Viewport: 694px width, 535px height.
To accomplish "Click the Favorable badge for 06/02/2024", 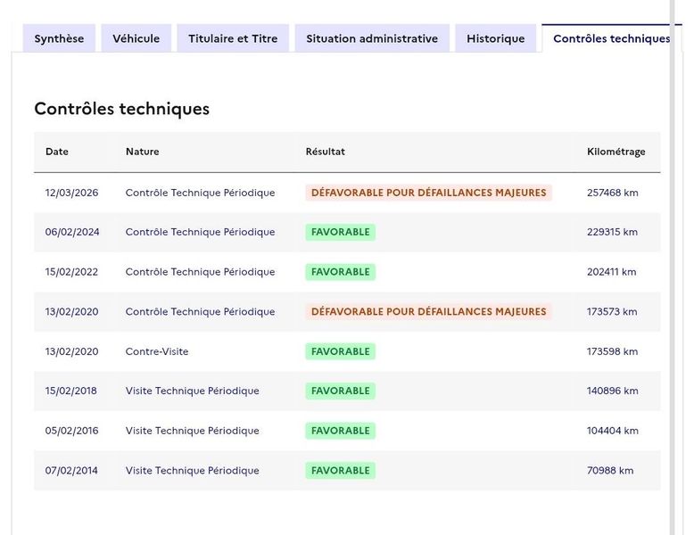I will coord(341,232).
